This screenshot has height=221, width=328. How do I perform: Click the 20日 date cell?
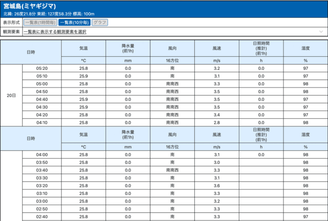point(11,96)
